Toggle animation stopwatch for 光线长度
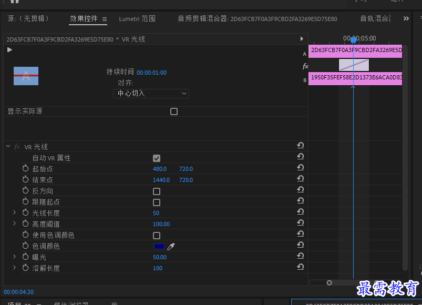 [x=26, y=212]
